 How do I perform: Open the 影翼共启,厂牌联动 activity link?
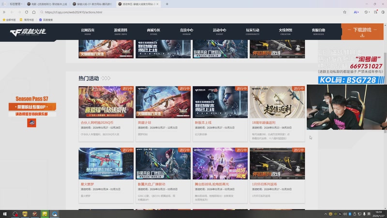(x=151, y=184)
